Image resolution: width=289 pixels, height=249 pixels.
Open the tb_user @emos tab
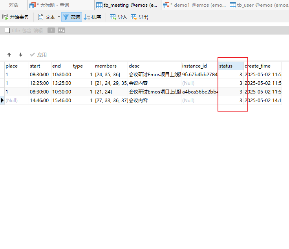(x=259, y=5)
